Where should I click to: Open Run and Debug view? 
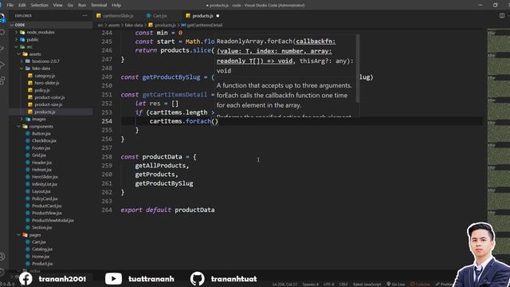pos(2,65)
